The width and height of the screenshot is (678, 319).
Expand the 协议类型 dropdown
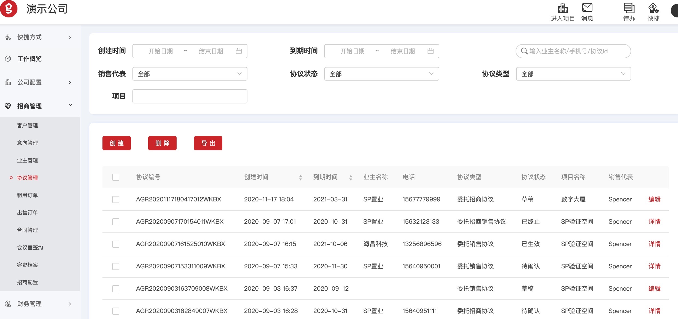(x=573, y=74)
